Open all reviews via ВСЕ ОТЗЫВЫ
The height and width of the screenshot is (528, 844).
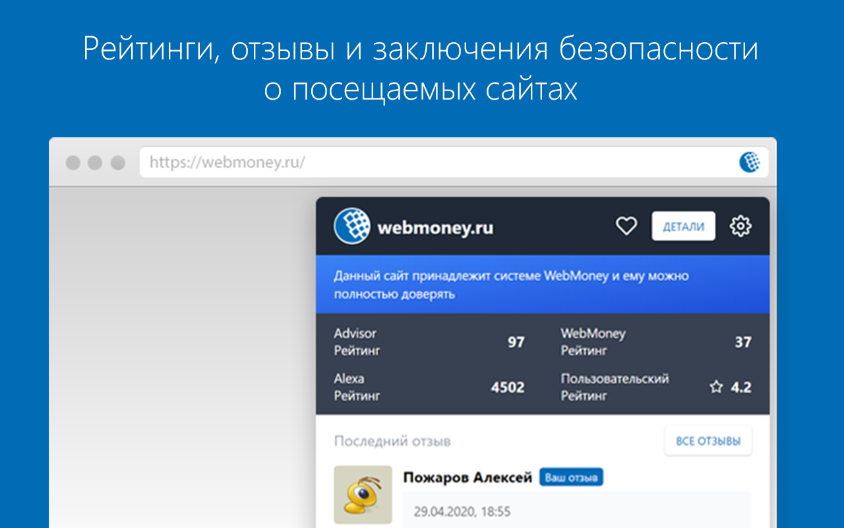click(x=708, y=440)
